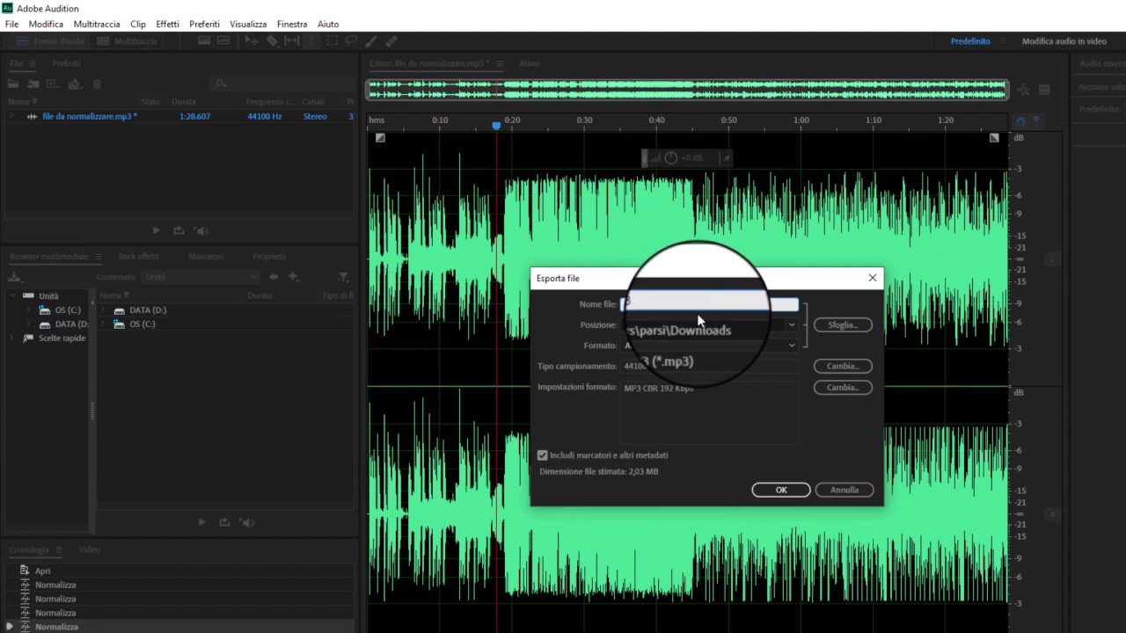Collapse the Unità tree node

(15, 296)
